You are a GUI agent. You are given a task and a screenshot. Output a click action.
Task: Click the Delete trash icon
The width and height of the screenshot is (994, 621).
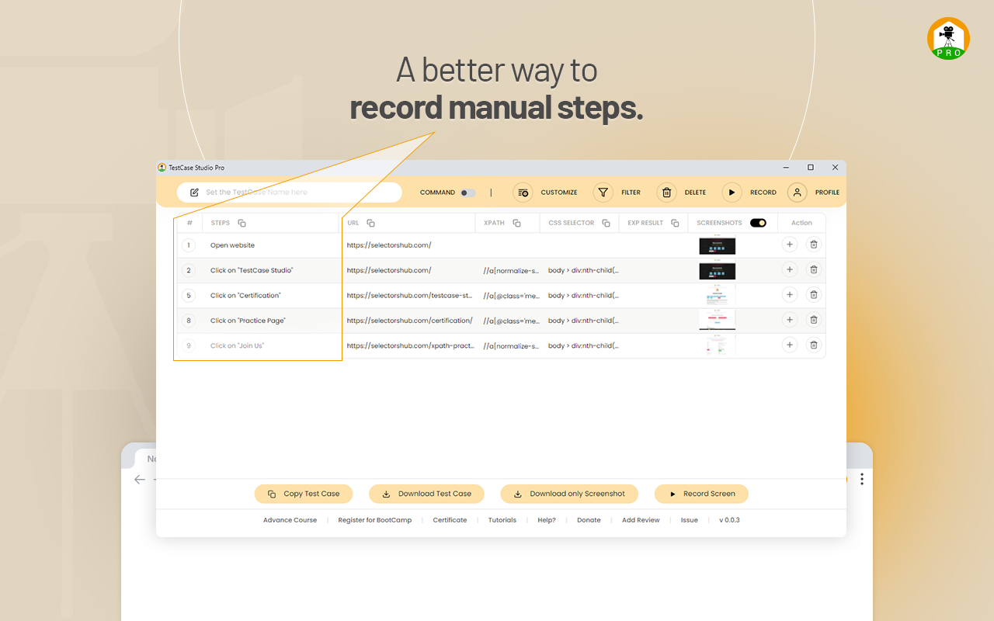coord(666,193)
